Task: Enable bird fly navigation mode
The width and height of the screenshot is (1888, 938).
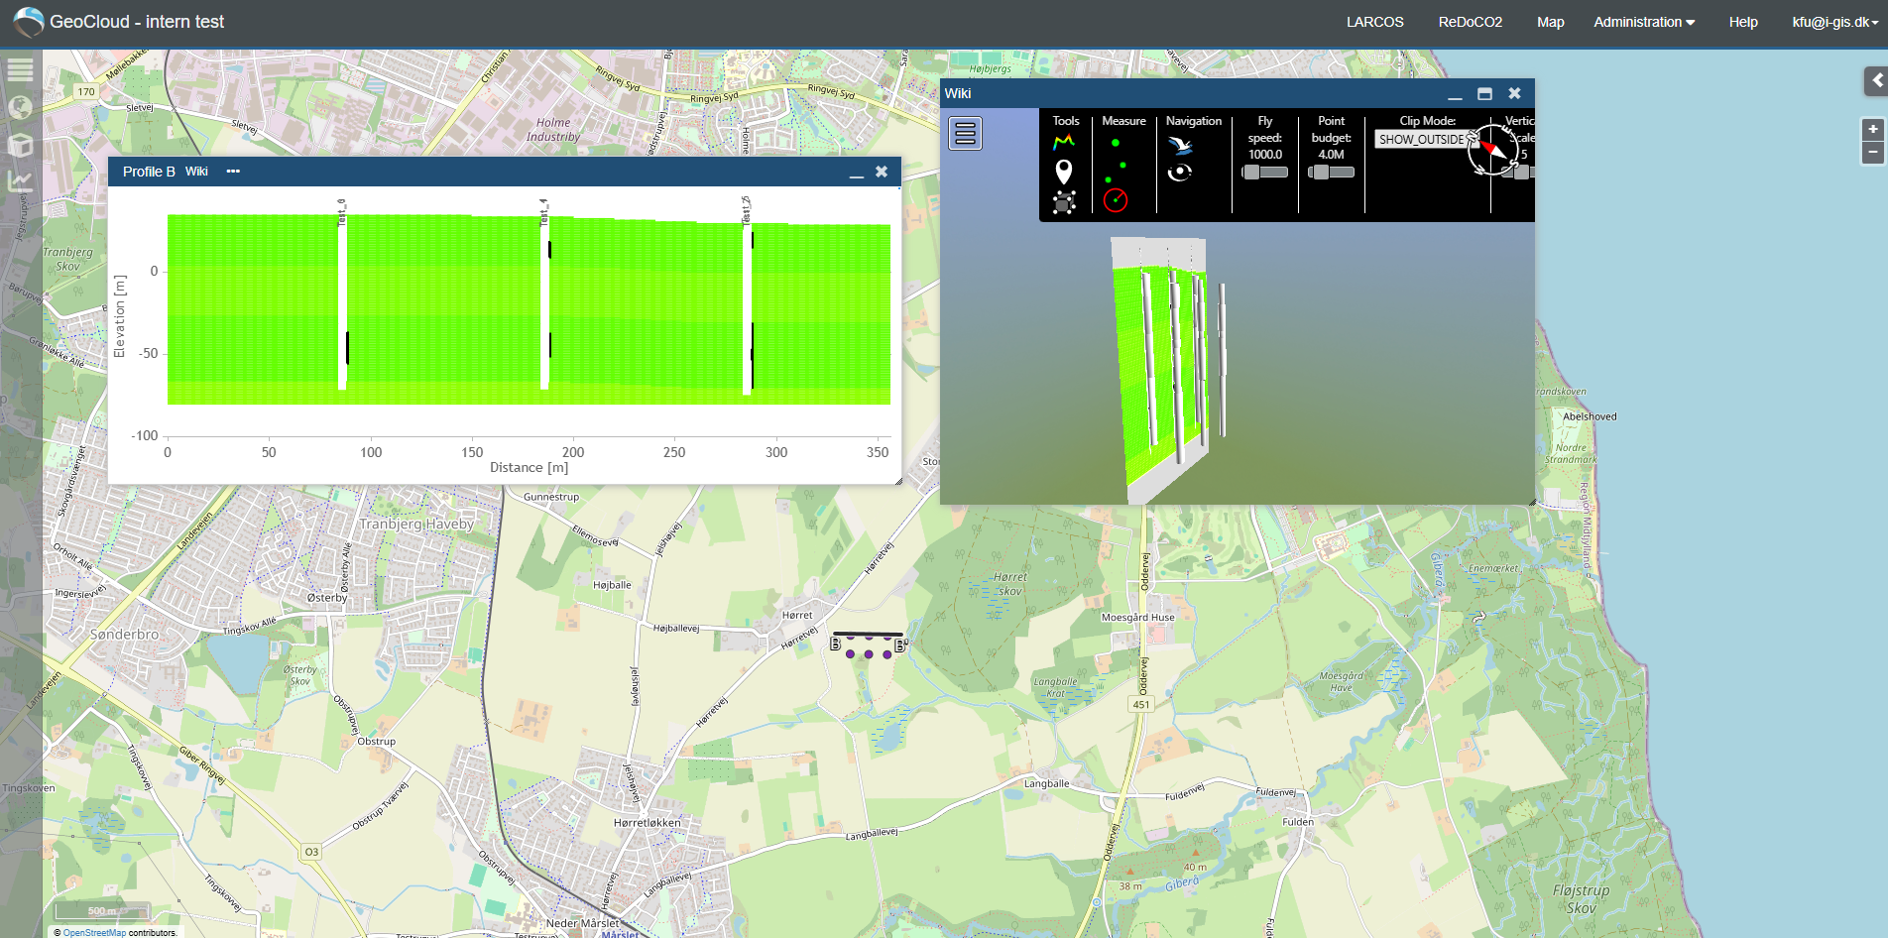Action: point(1179,146)
